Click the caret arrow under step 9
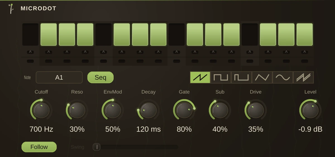The height and width of the screenshot is (157, 335). coord(177,52)
